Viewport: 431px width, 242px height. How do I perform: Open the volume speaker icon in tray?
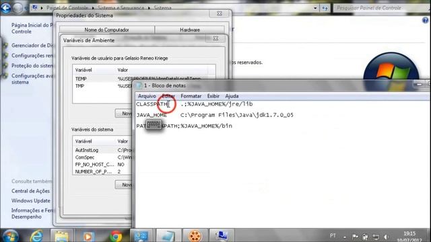pos(386,237)
